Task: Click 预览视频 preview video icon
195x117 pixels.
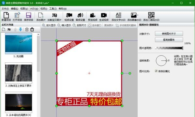Action: [x=93, y=15]
